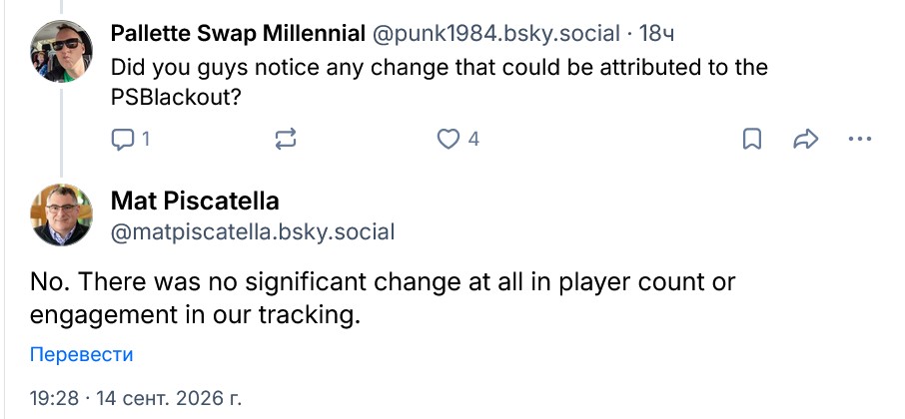Click the thread connector line beside avatar

[61, 131]
